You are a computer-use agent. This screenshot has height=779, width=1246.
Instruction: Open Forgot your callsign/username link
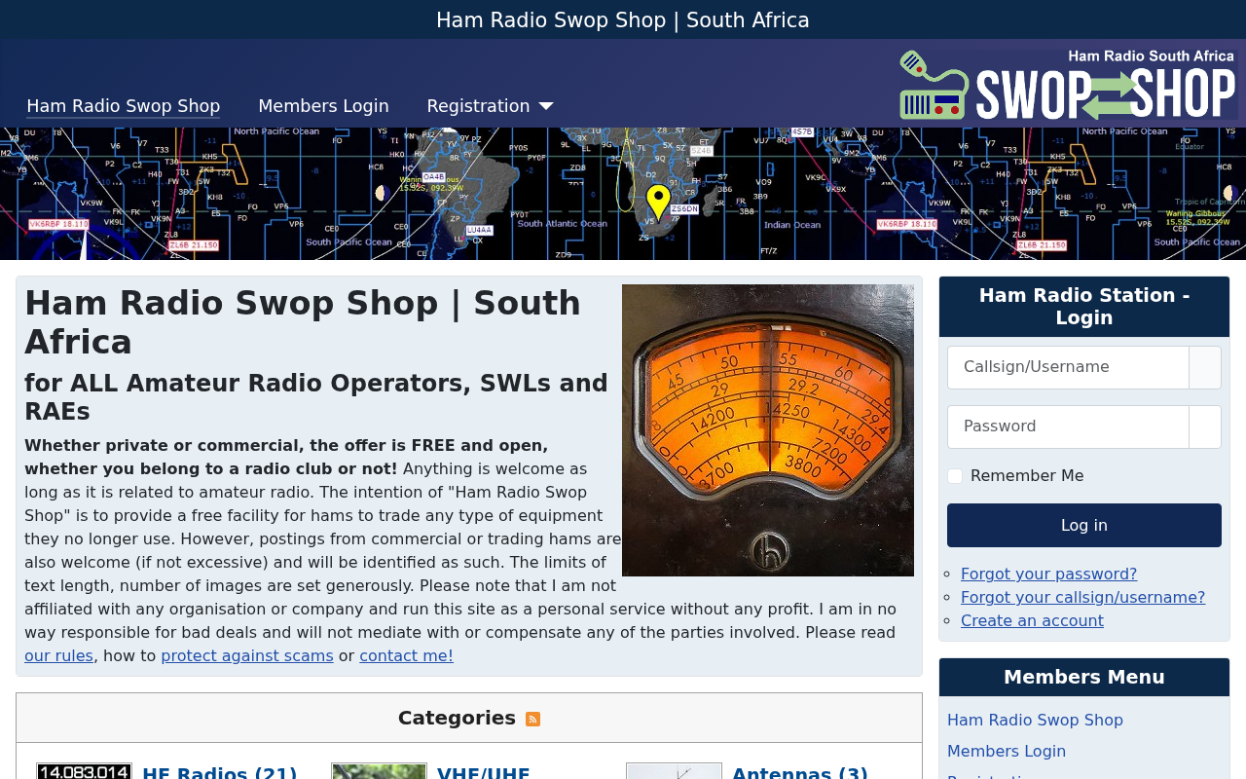point(1082,598)
